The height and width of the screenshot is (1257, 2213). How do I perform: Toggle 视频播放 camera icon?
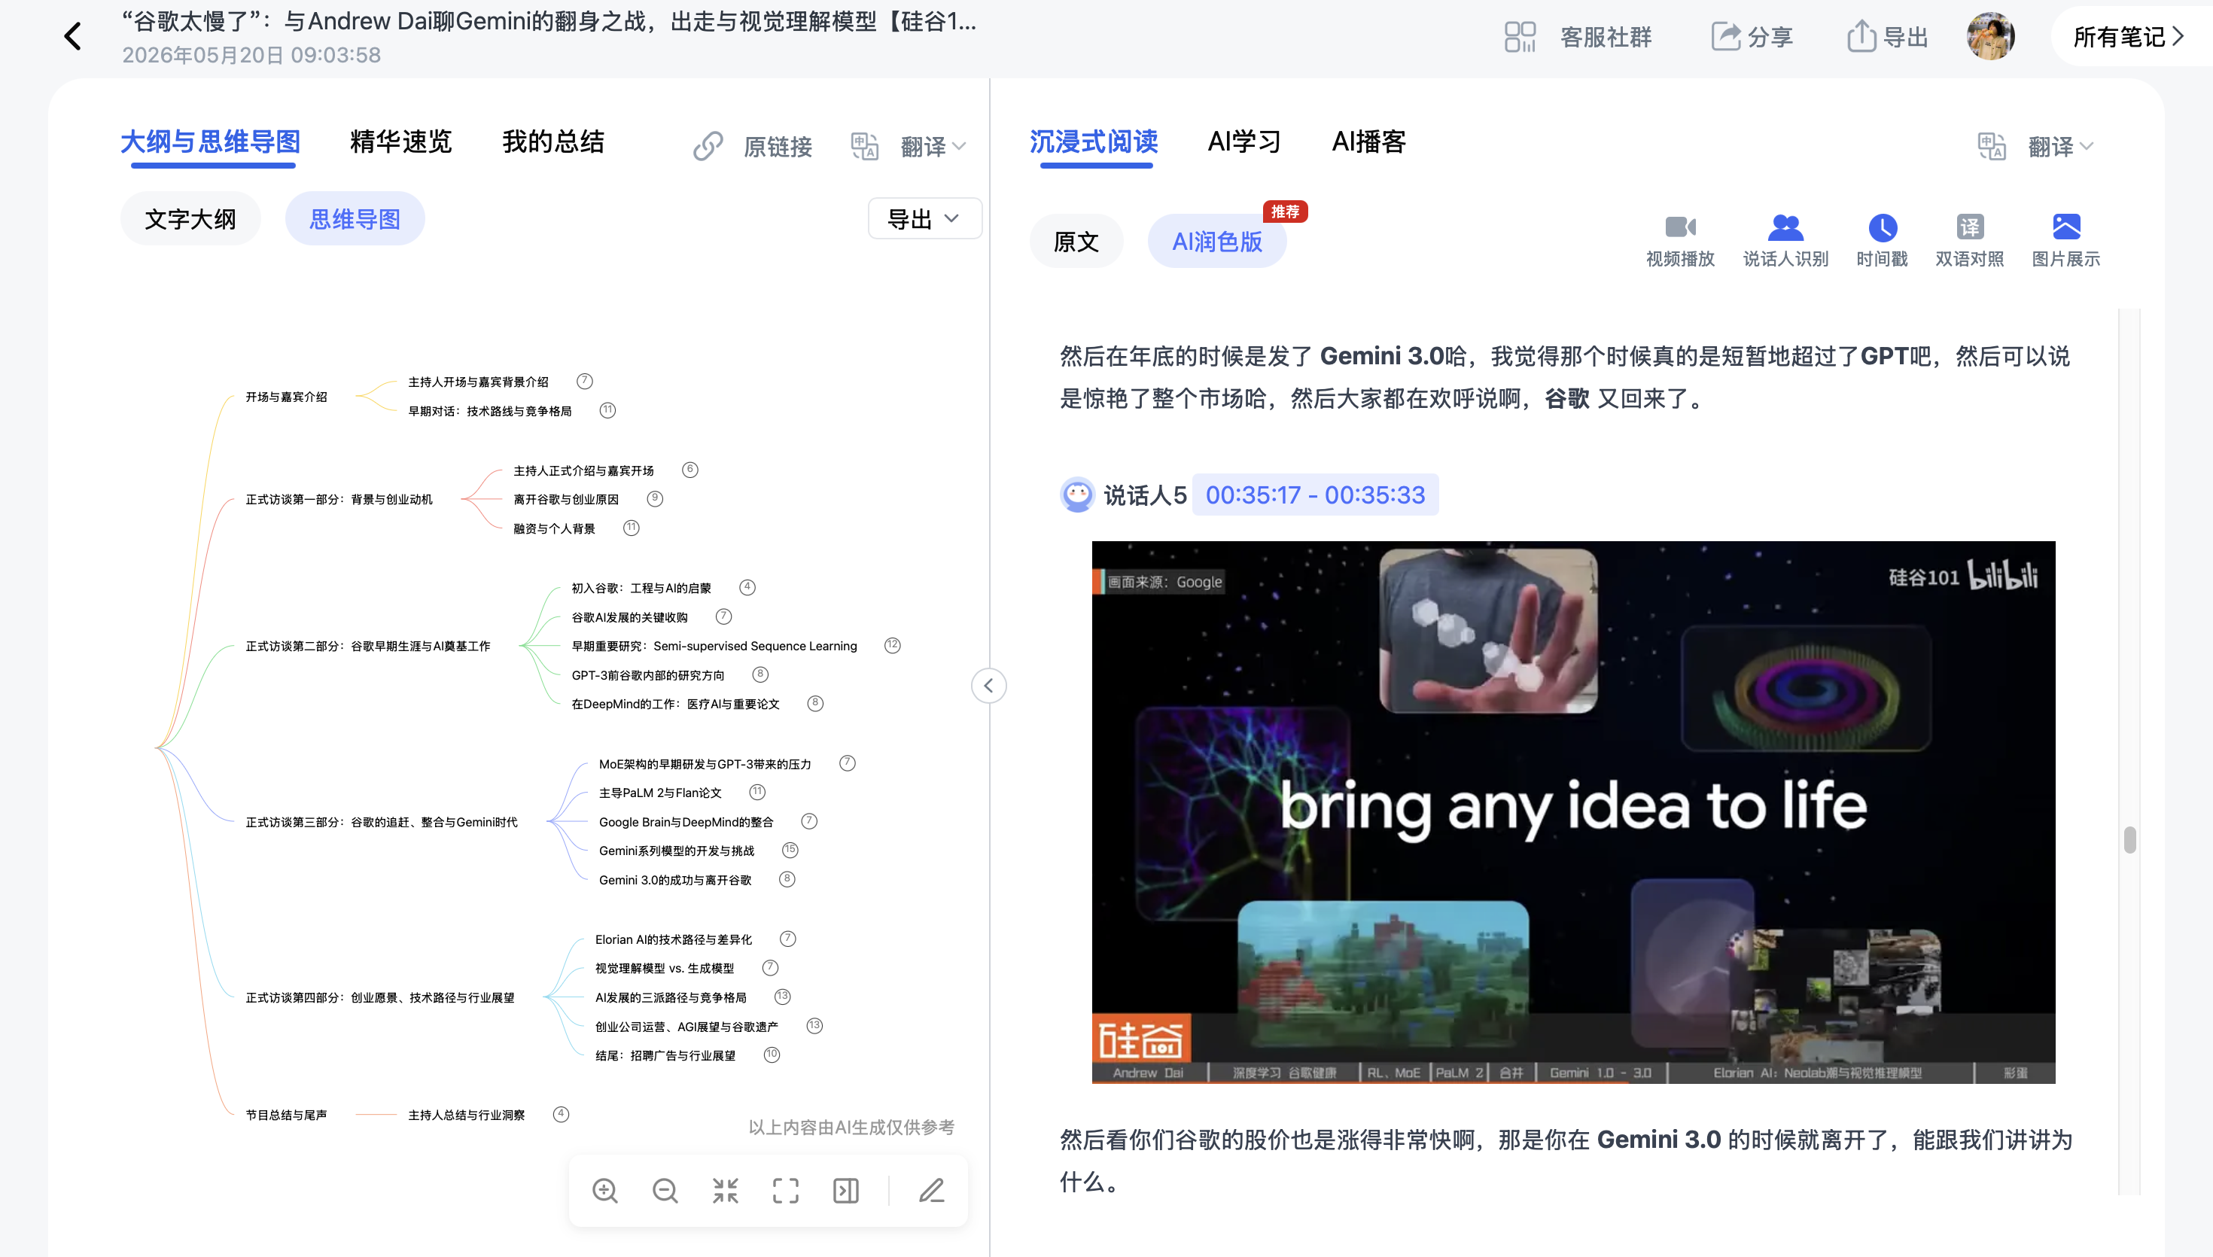coord(1679,227)
